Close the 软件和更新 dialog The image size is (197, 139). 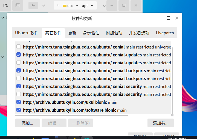(177, 18)
